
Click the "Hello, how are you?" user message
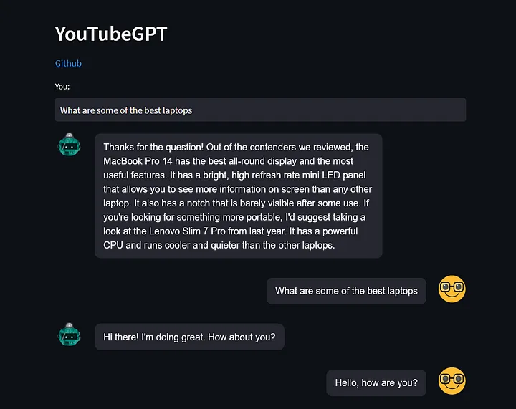[x=376, y=383]
